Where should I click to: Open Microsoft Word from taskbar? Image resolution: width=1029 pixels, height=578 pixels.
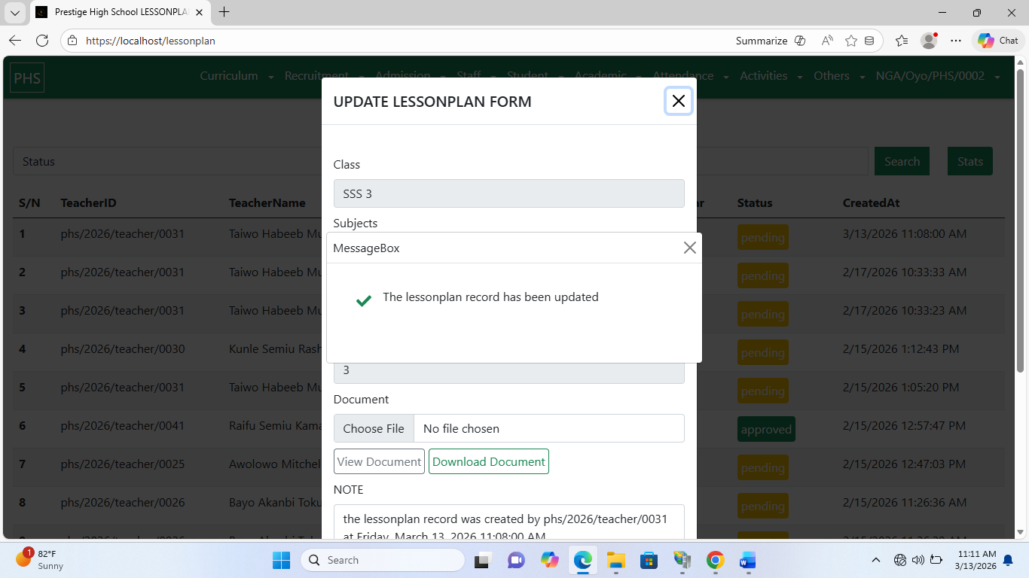747,560
